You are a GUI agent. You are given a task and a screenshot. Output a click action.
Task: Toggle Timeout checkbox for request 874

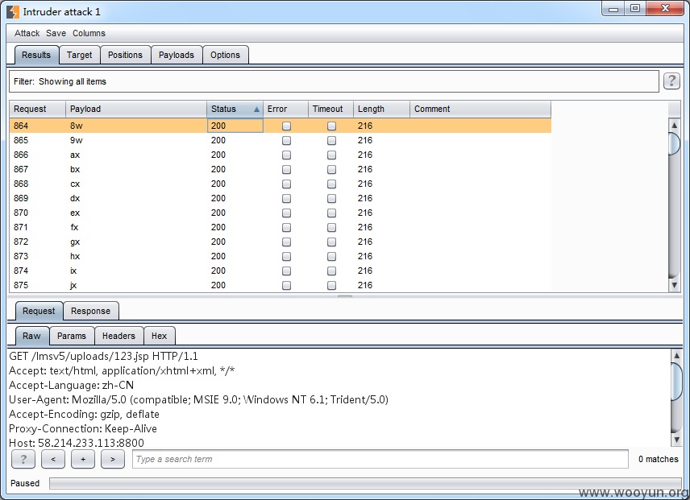(x=332, y=271)
